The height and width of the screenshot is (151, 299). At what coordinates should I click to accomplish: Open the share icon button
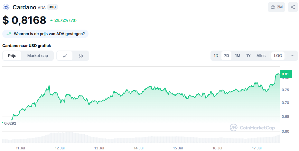[x=293, y=7]
